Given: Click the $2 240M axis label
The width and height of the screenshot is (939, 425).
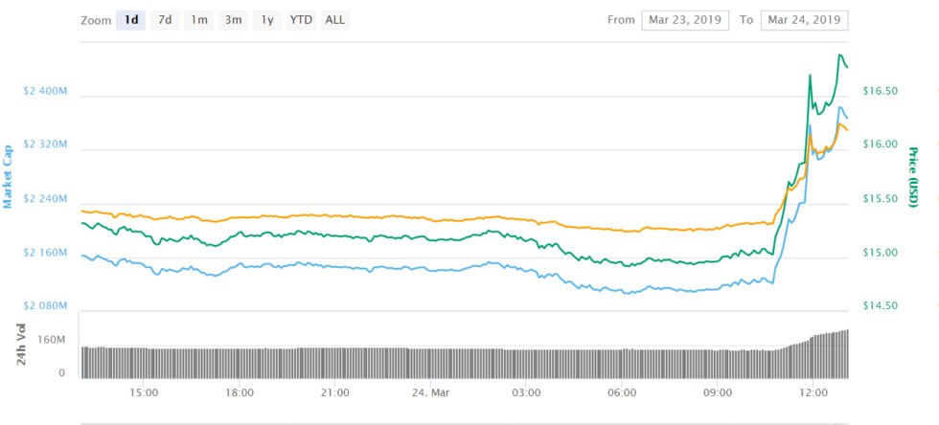Looking at the screenshot, I should click(45, 199).
